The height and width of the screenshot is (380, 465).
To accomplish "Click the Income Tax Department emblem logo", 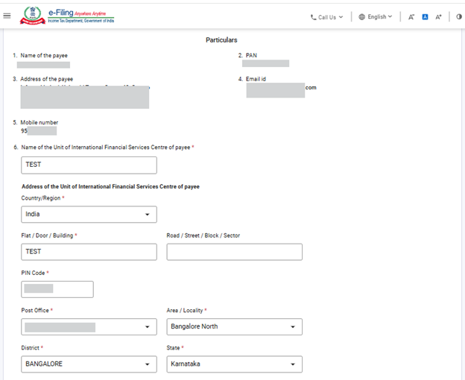I will (x=33, y=16).
